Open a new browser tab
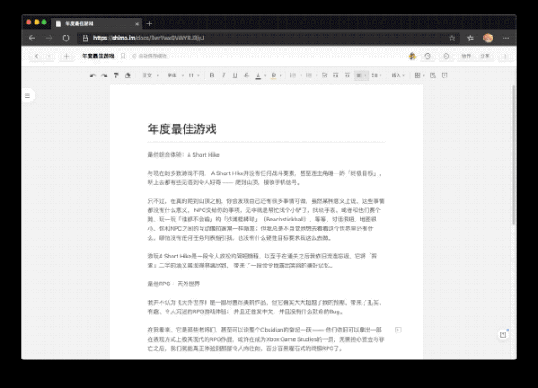 pyautogui.click(x=149, y=24)
